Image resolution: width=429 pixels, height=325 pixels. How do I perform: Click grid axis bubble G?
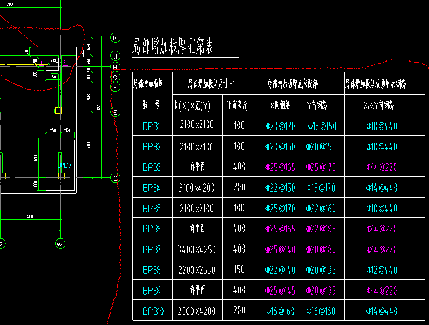coord(115,77)
